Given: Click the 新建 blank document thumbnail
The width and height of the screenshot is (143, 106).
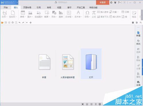Looking at the screenshot, I should tap(44, 62).
